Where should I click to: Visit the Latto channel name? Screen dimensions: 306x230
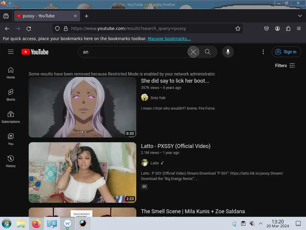click(x=154, y=163)
